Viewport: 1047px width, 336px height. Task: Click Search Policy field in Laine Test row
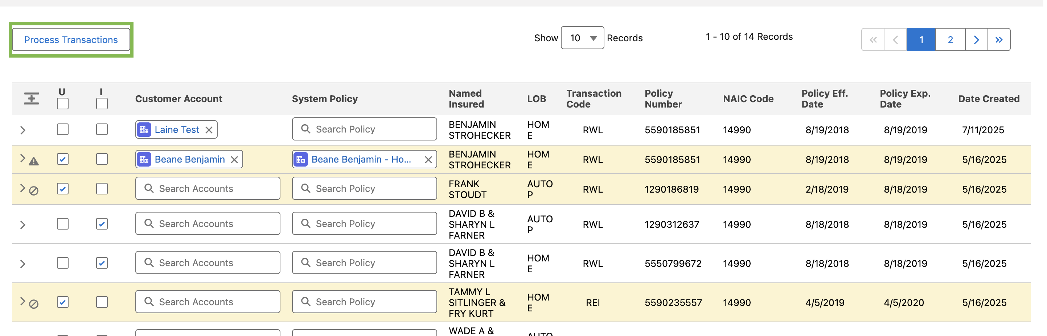pyautogui.click(x=364, y=129)
